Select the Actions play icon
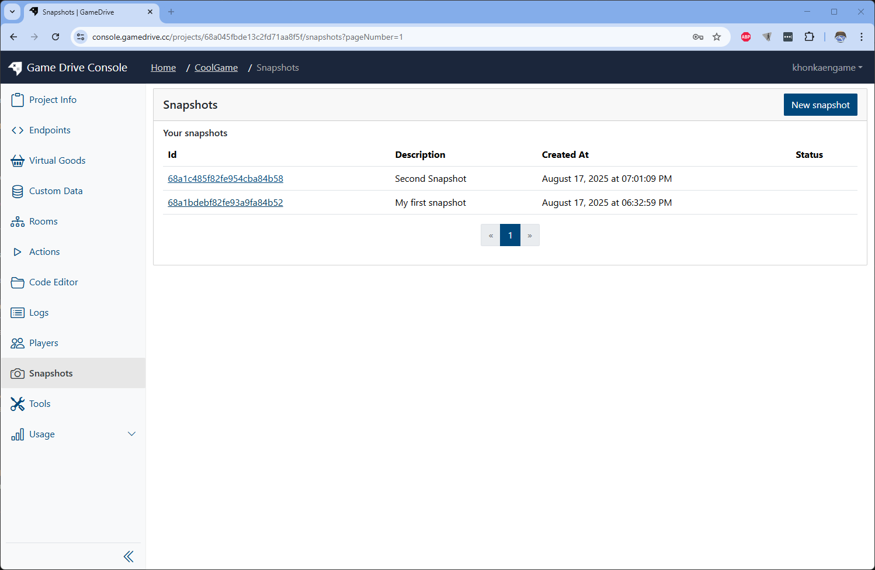The image size is (875, 570). coord(18,252)
